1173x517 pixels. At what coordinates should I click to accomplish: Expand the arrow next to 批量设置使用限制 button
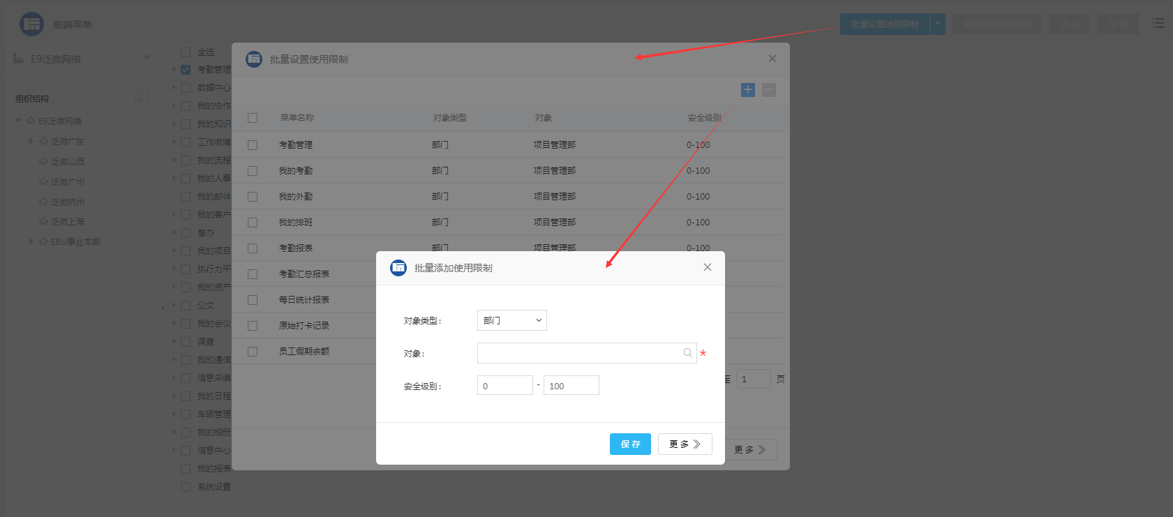[938, 24]
